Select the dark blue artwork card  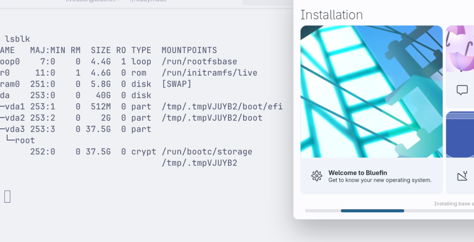pyautogui.click(x=460, y=136)
